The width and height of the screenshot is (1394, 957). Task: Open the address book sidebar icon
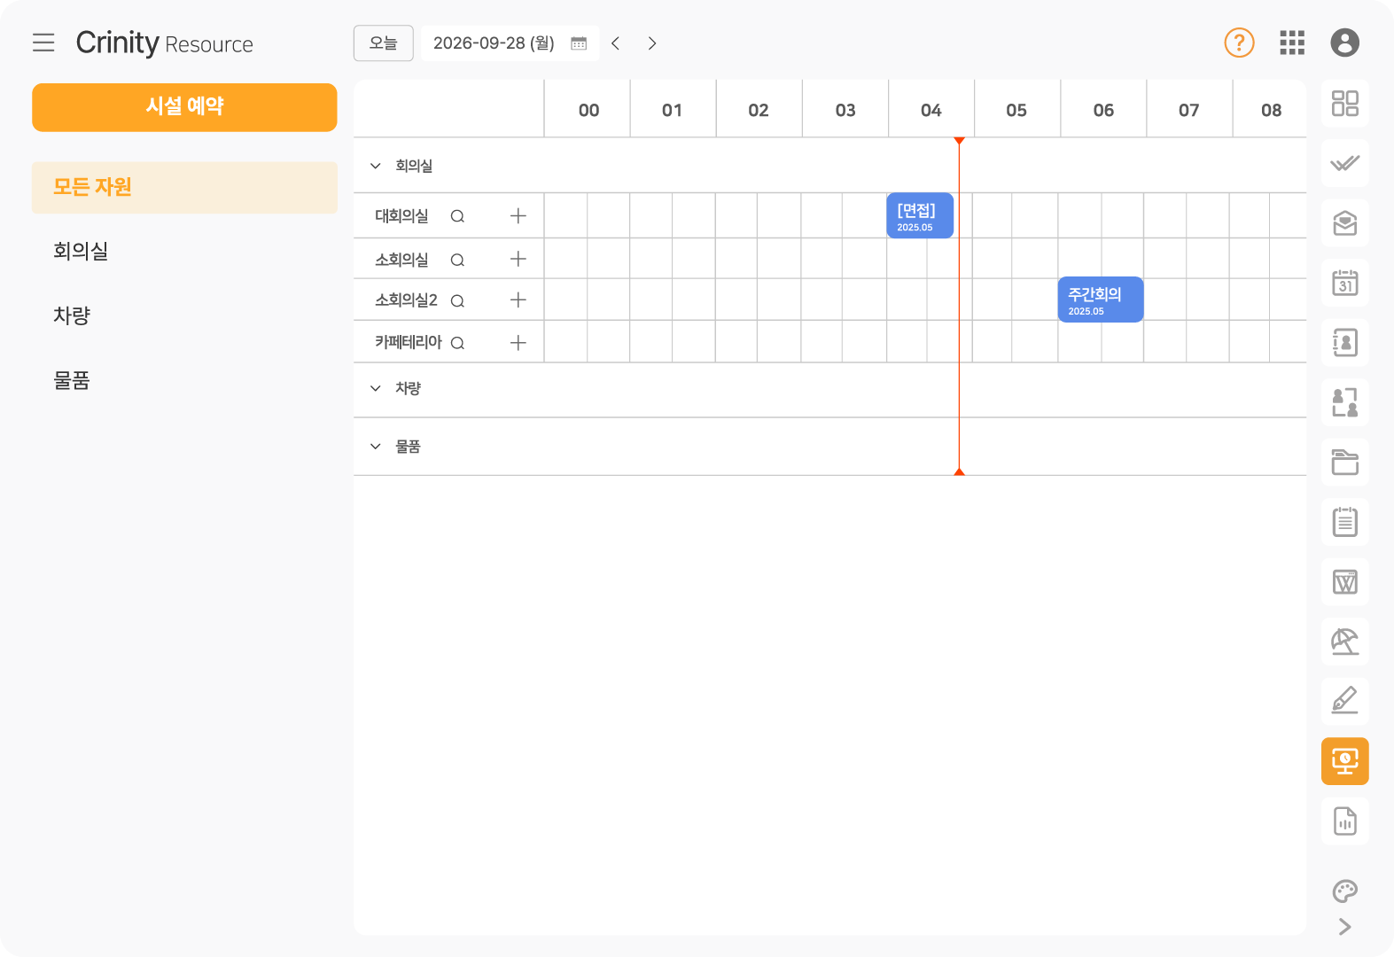(1344, 343)
